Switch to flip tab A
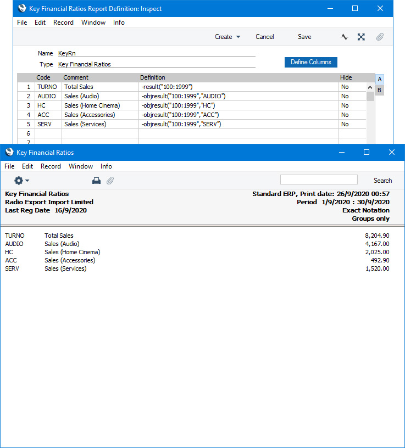405x448 pixels. 380,79
